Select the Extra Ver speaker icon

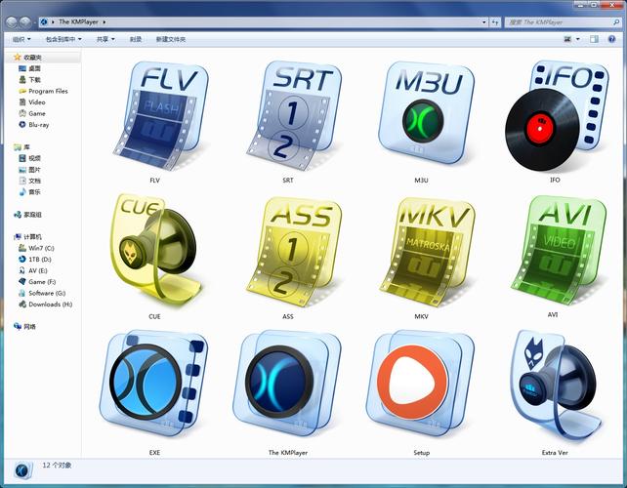556,386
